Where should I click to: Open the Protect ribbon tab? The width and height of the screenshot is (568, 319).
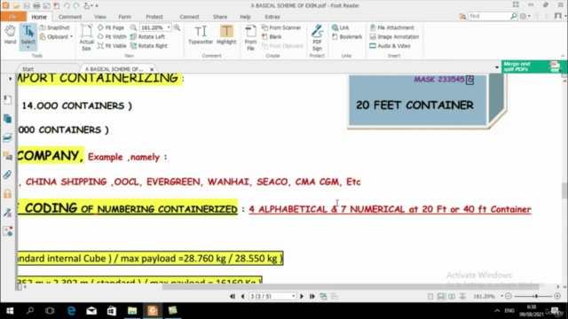pos(154,17)
